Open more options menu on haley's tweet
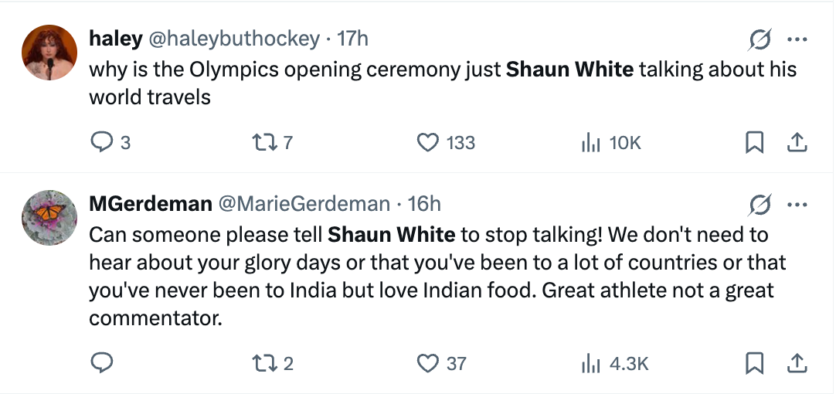 point(797,39)
